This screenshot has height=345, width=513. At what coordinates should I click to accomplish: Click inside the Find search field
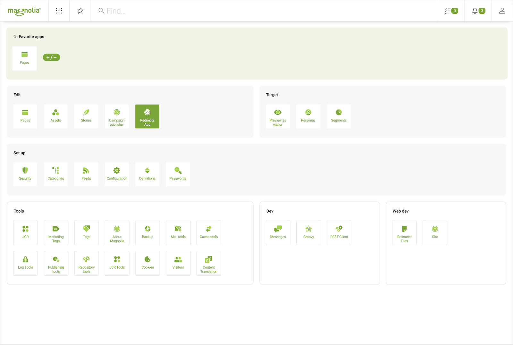point(160,11)
